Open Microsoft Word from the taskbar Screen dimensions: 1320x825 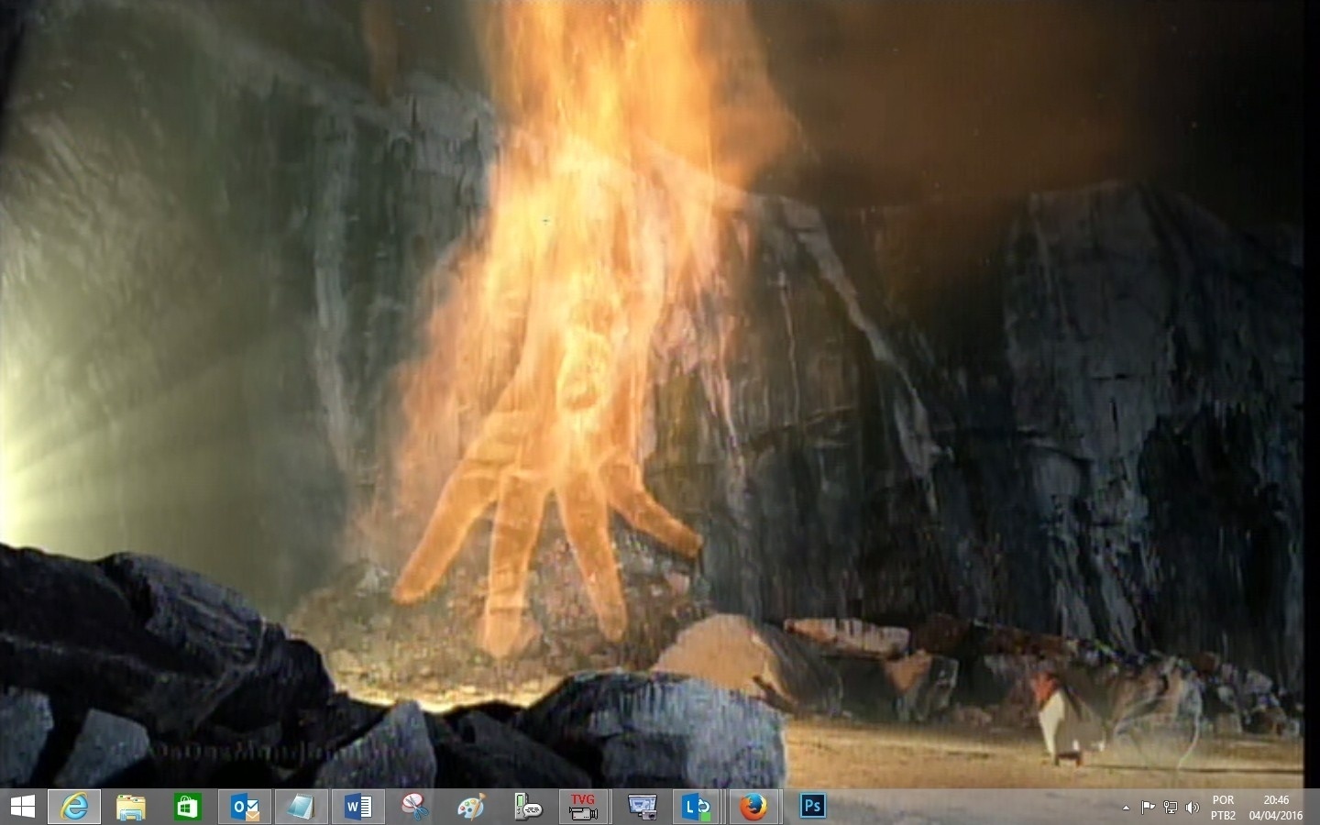coord(357,807)
